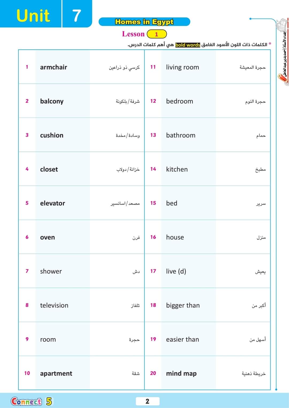The width and height of the screenshot is (289, 408).
Task: Click the word cushion in row 3
Action: (52, 135)
